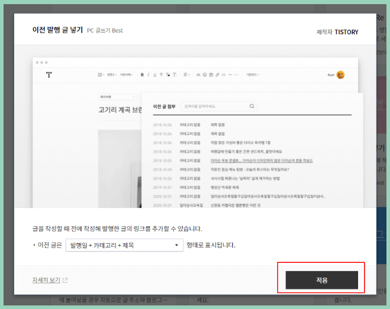Screen dimensions: 390x309
Task: Select the 2018.10.02 post row title
Action: point(245,178)
